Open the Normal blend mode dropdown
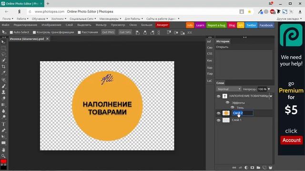The image size is (305, 171). coord(229,89)
